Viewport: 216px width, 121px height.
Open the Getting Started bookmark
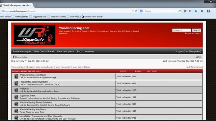click(20, 16)
